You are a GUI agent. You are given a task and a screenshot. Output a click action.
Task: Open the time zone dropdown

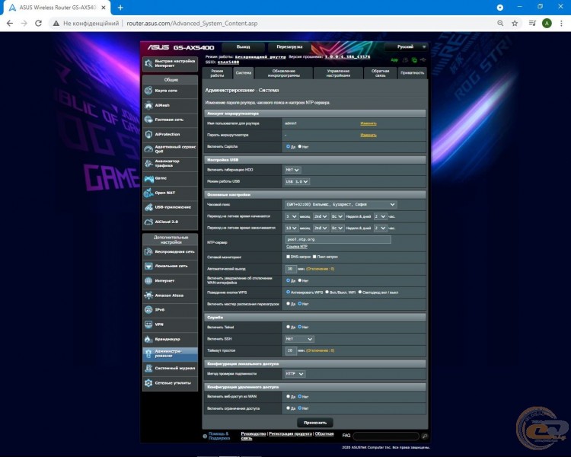tap(340, 204)
